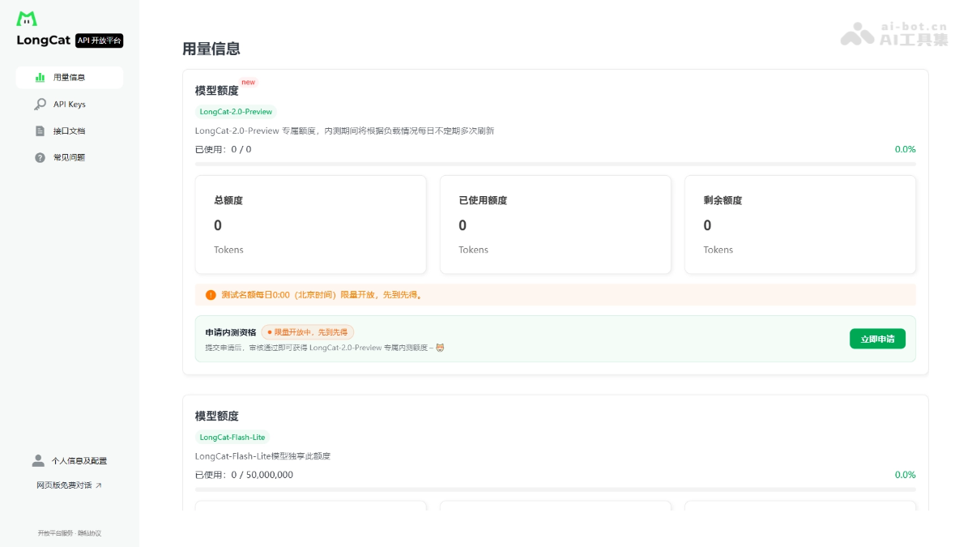Click the 总额度 card in LongCat-2.0-Preview section
The width and height of the screenshot is (972, 547).
[x=311, y=224]
